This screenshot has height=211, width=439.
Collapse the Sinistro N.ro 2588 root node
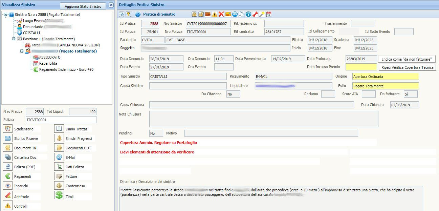tap(5, 15)
